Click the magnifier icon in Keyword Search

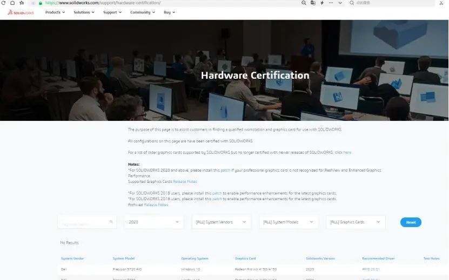pyautogui.click(x=111, y=222)
